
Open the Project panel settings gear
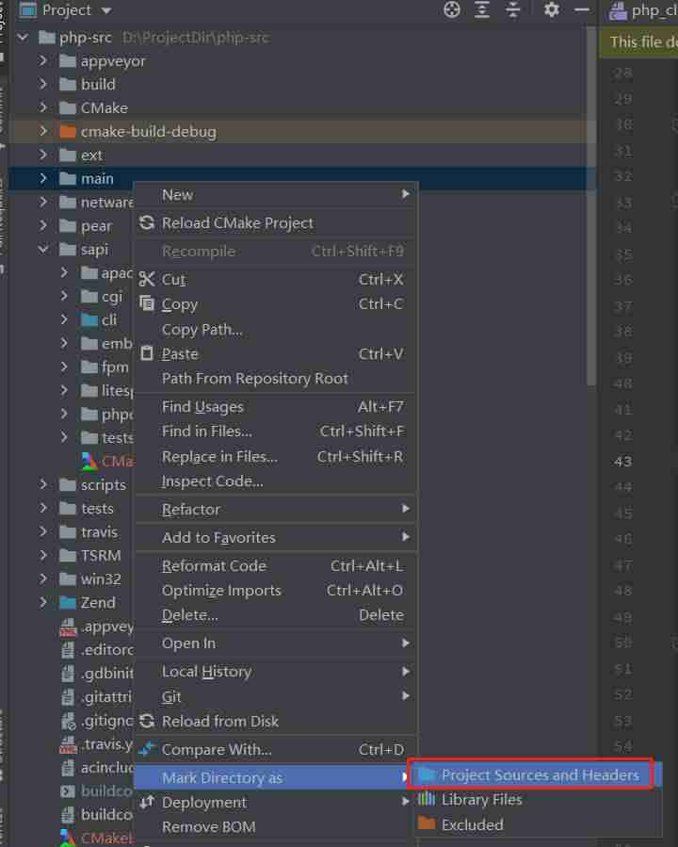[x=551, y=9]
